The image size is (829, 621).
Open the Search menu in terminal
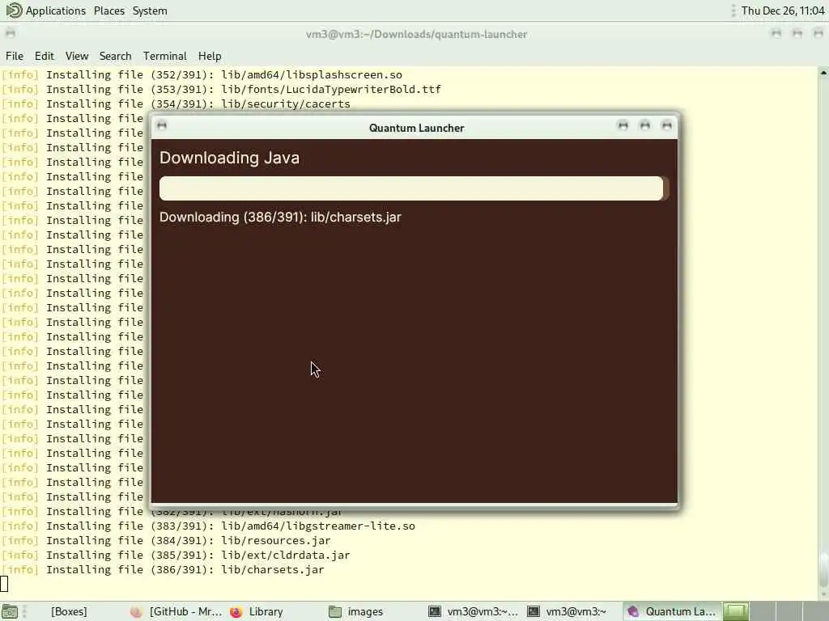pos(115,56)
